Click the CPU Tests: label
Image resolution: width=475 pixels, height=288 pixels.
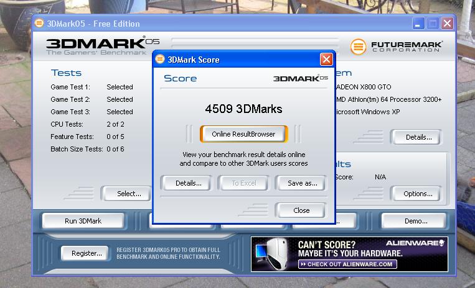pos(67,124)
